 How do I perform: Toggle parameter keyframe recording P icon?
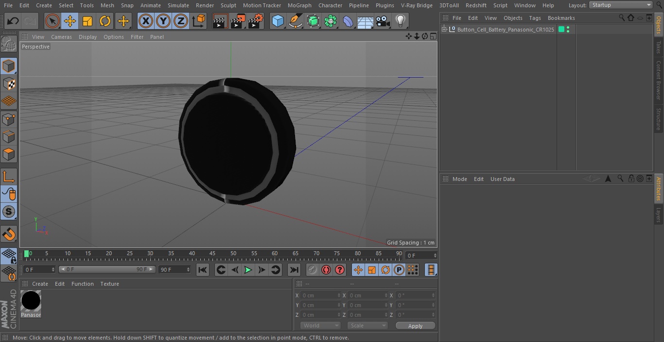(399, 270)
